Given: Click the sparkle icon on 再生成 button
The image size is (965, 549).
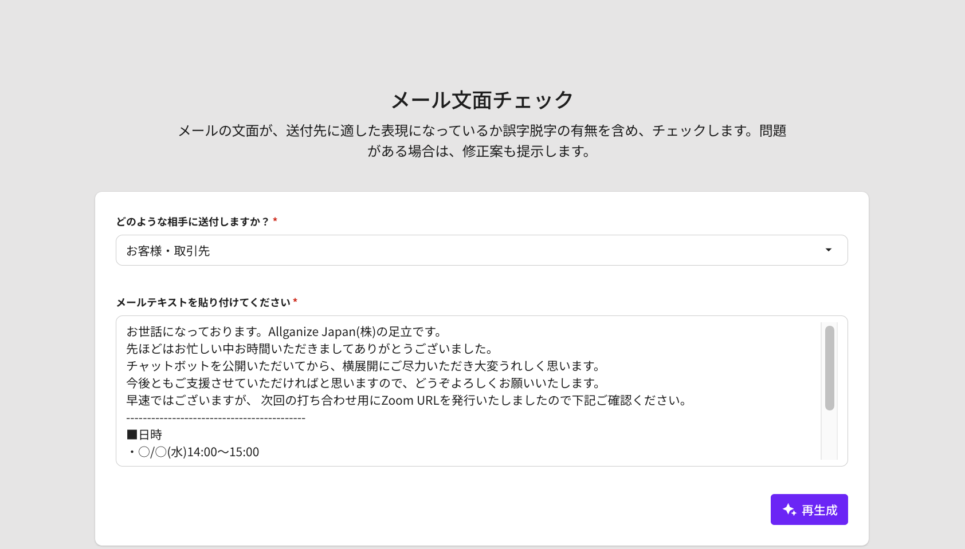Looking at the screenshot, I should click(x=789, y=509).
